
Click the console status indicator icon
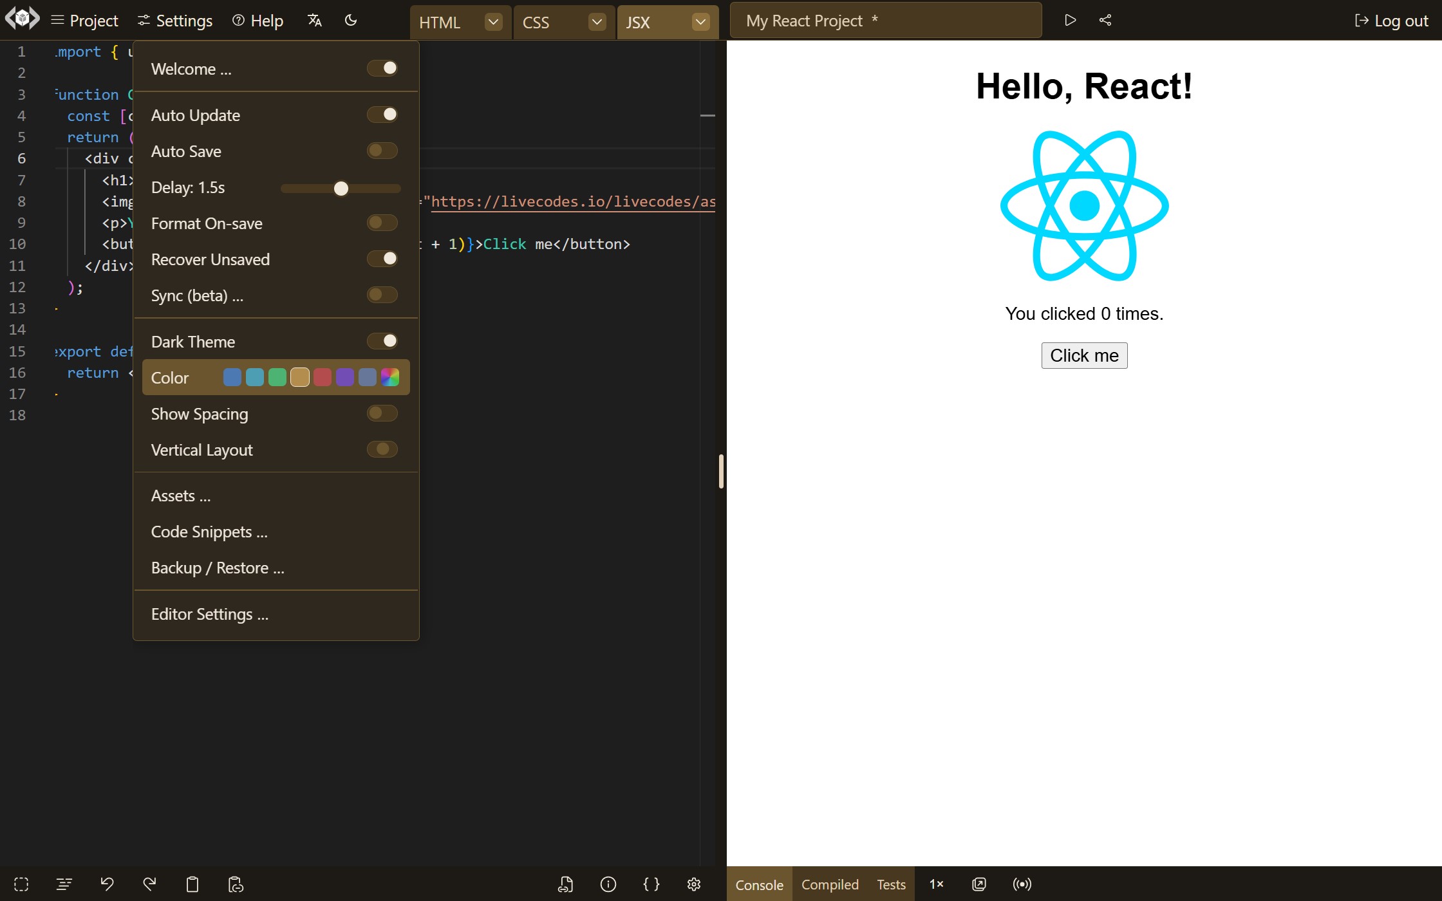(1022, 884)
